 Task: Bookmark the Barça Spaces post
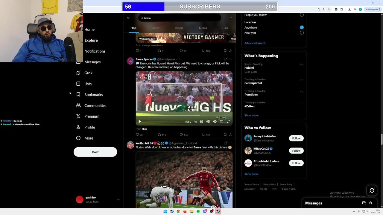point(225,135)
